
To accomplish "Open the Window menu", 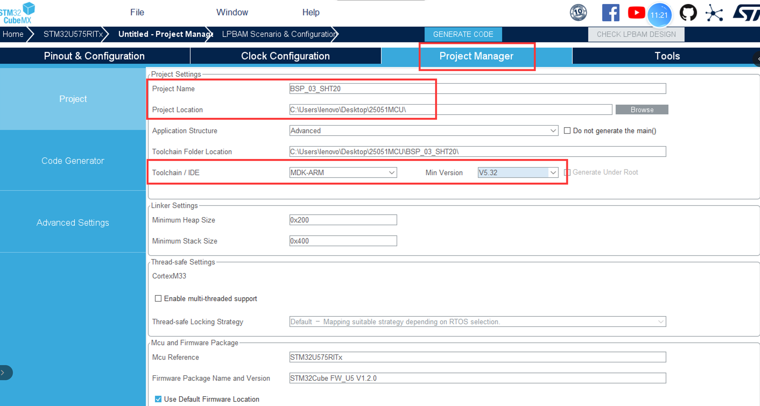I will click(x=232, y=13).
